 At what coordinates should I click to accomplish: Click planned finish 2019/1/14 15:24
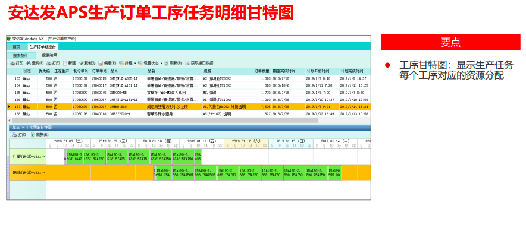(354, 107)
